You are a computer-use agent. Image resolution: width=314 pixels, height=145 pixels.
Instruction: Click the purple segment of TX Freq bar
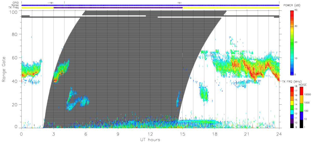pos(118,8)
